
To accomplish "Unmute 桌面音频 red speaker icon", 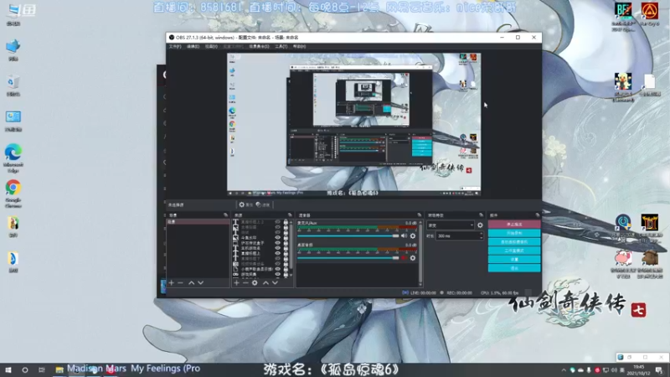I will pos(404,258).
